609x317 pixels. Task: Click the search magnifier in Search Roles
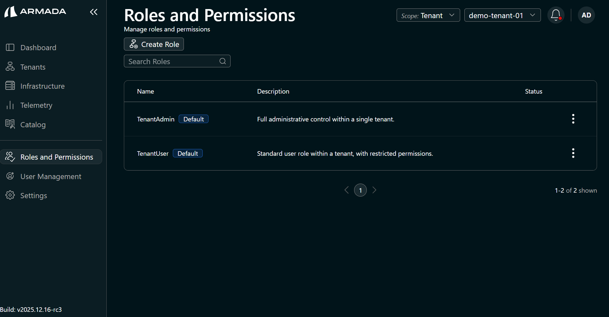pyautogui.click(x=222, y=61)
